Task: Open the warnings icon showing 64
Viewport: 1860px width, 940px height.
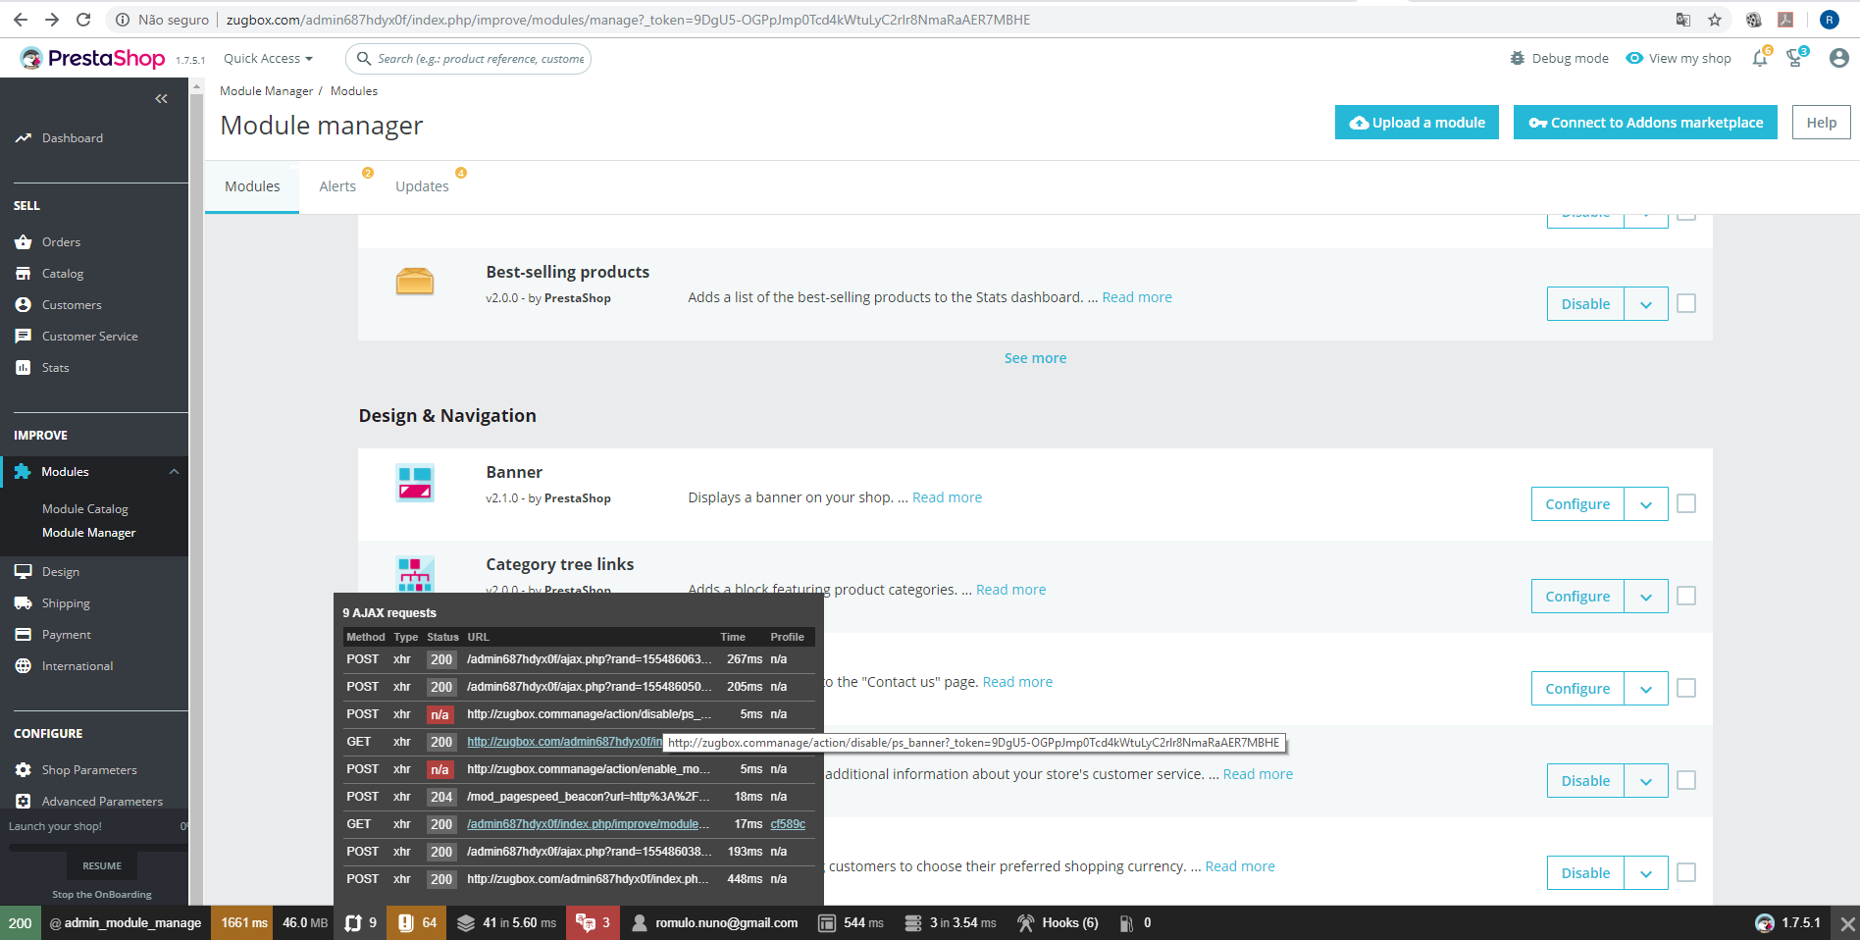Action: (405, 923)
